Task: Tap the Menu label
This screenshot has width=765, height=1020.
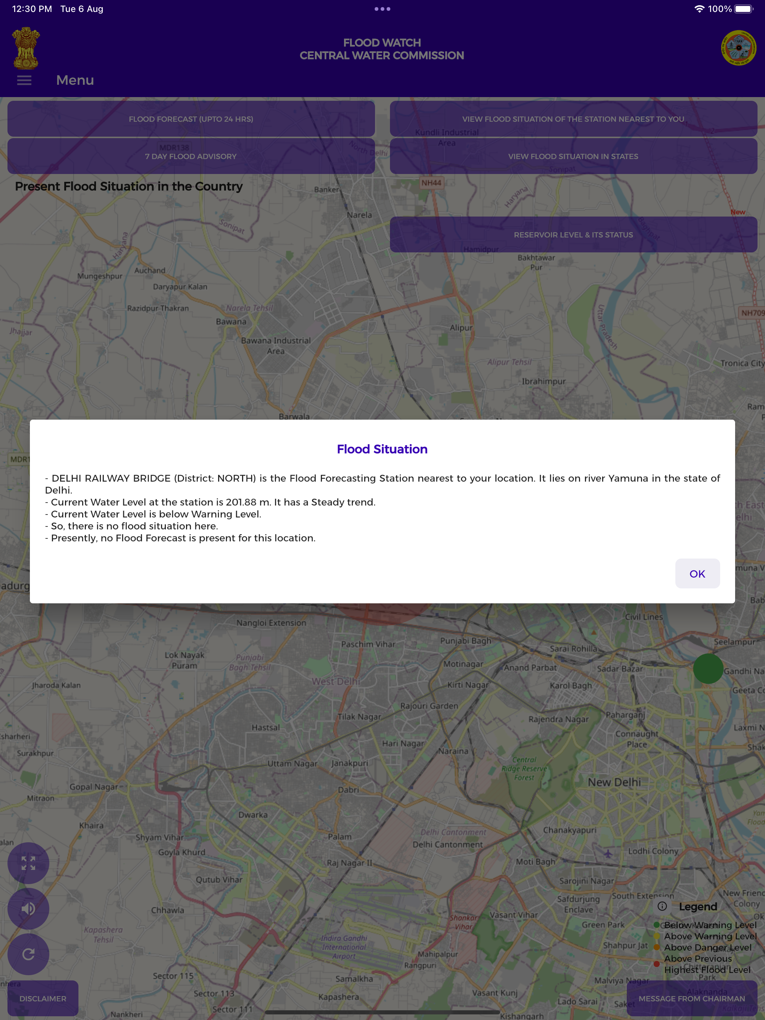Action: [x=75, y=80]
